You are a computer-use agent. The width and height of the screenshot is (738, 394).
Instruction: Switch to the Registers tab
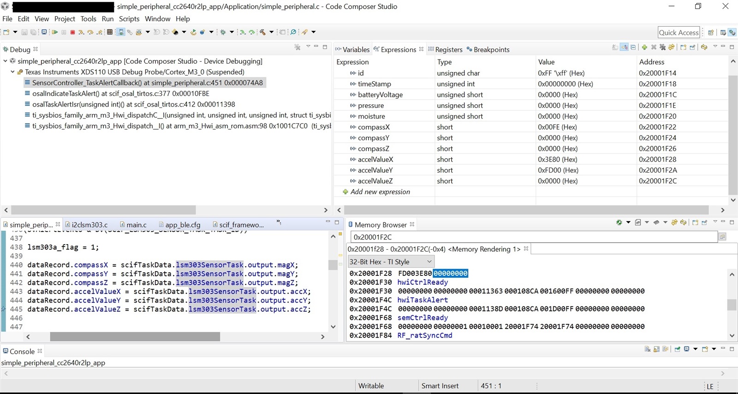pos(445,49)
